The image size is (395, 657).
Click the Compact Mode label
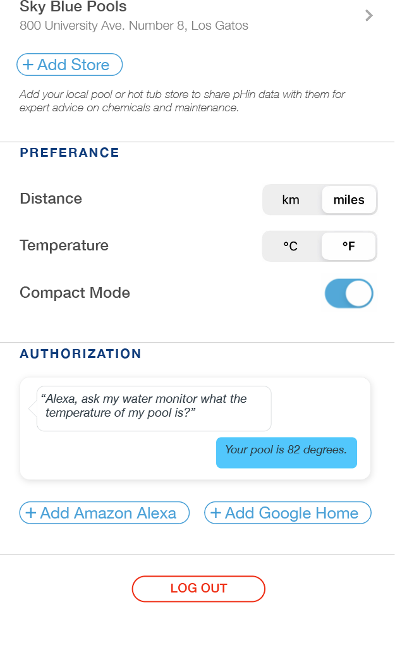click(75, 293)
